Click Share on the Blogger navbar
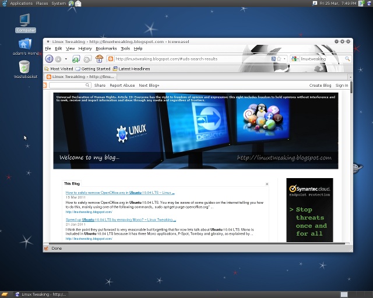Image resolution: width=373 pixels, height=298 pixels. 100,86
